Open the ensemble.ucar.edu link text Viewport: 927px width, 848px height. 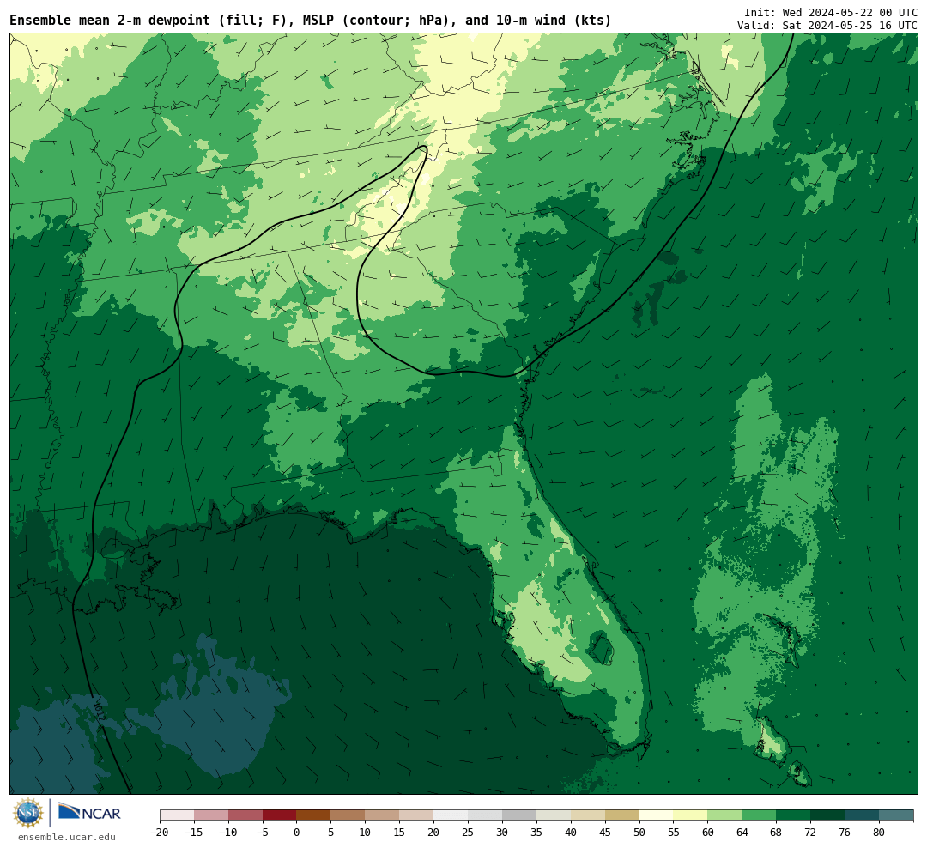click(67, 837)
